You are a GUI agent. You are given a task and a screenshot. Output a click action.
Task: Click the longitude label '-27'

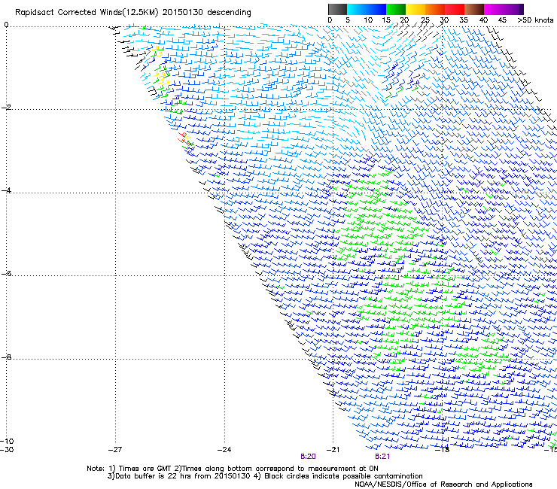[115, 450]
